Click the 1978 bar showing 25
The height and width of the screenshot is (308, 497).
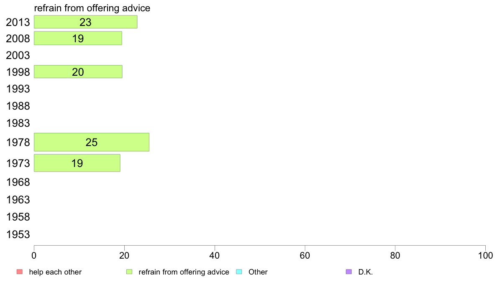point(91,142)
